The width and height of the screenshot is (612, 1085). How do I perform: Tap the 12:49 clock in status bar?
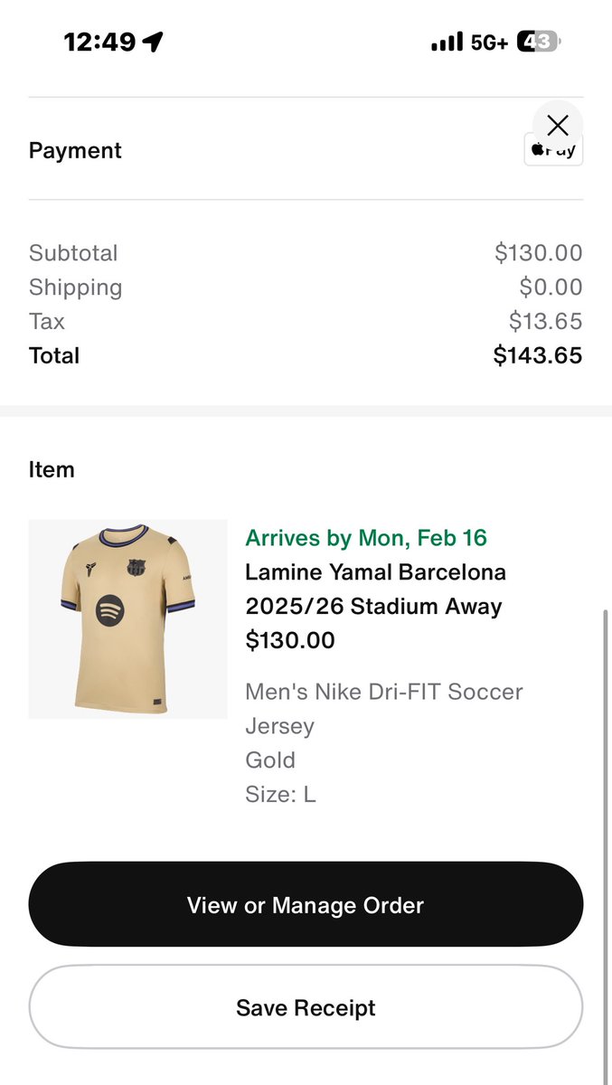99,42
